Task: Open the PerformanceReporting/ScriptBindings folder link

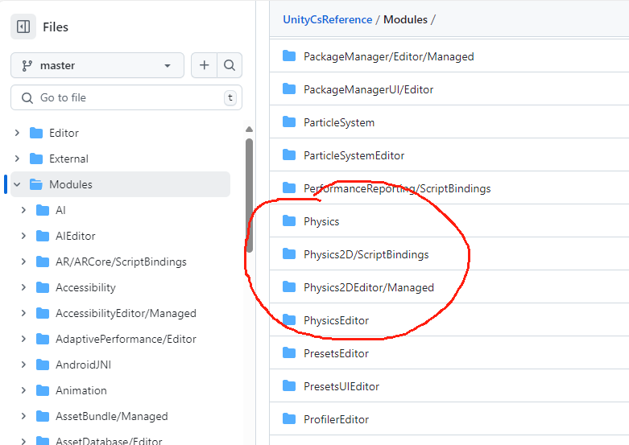Action: [x=397, y=188]
